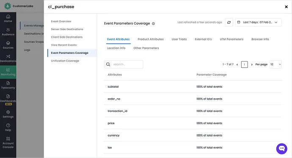Open Logs in background submenu
This screenshot has width=292, height=158.
point(27,50)
